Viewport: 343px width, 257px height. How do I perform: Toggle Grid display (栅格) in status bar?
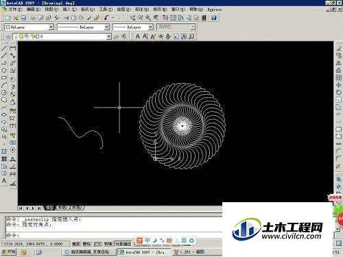(86, 244)
